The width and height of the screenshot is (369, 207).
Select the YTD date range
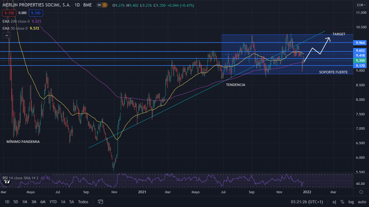(x=53, y=202)
